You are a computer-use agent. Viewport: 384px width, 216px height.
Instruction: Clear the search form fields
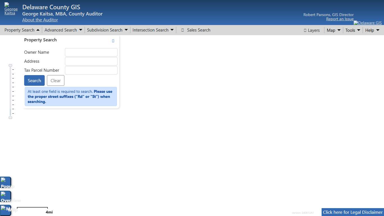tap(55, 80)
